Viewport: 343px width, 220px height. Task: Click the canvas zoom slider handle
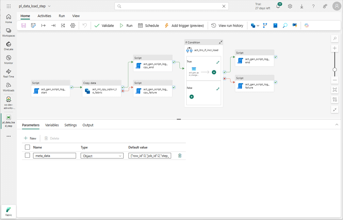(x=335, y=70)
